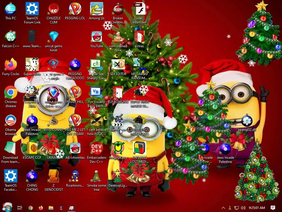
Task: Launch Firefox from the taskbar
Action: pyautogui.click(x=41, y=208)
